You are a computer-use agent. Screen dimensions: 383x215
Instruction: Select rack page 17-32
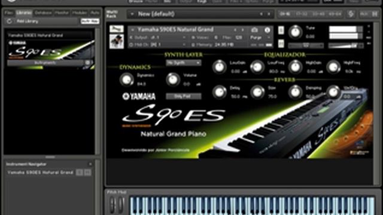pyautogui.click(x=302, y=14)
